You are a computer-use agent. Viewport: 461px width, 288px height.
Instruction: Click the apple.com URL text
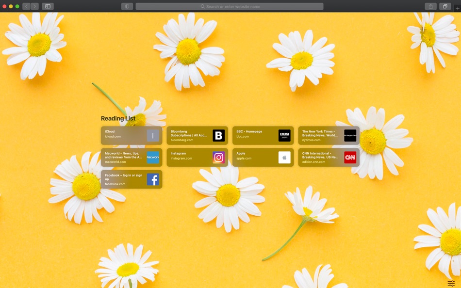coord(244,158)
